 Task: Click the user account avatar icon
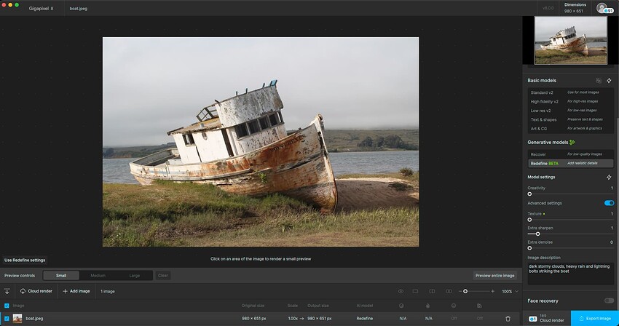[602, 8]
